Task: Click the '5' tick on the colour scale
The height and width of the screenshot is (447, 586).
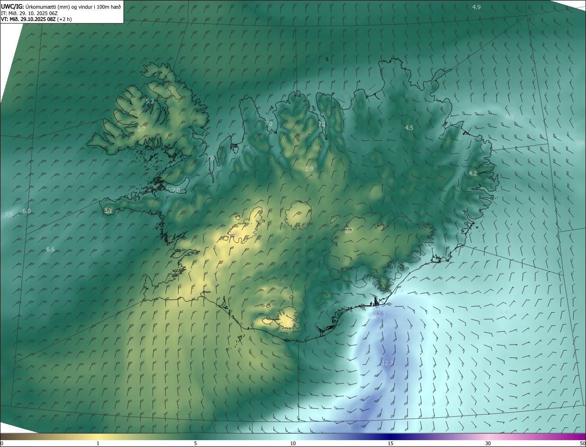Action: pos(195,443)
